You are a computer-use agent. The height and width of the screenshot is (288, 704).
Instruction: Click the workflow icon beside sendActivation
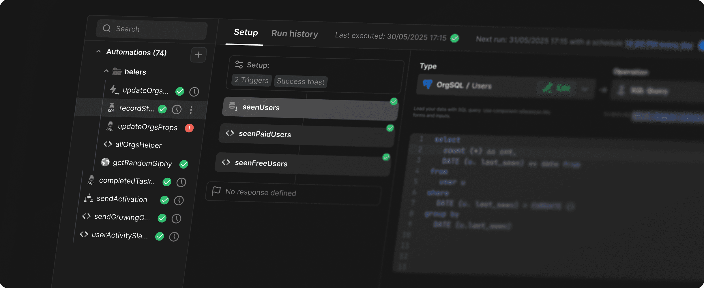pos(89,198)
